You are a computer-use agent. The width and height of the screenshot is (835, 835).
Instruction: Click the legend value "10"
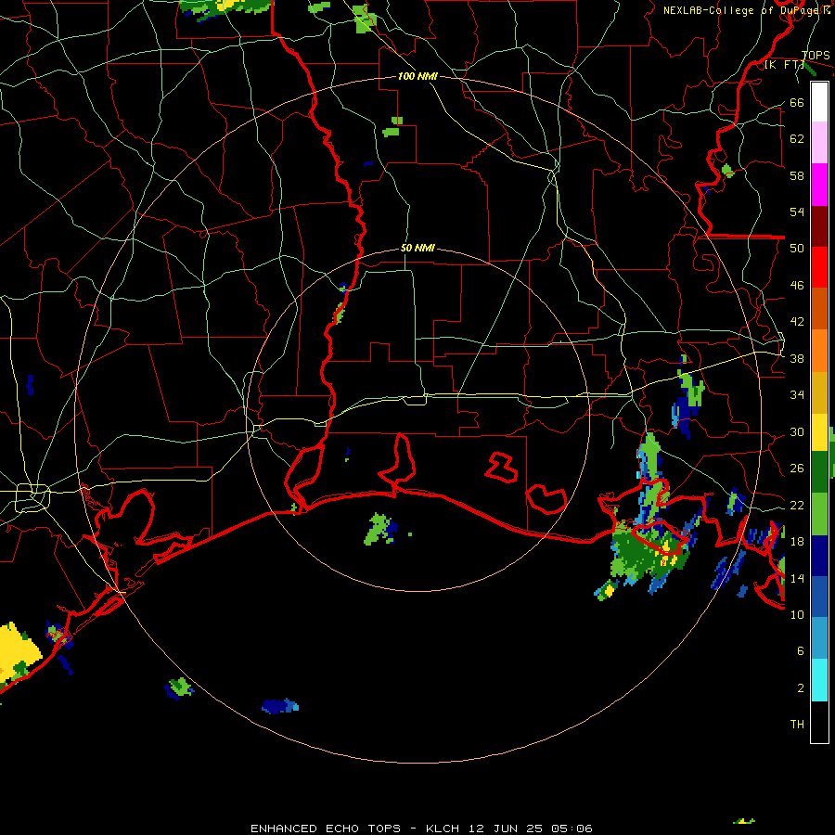[x=797, y=614]
